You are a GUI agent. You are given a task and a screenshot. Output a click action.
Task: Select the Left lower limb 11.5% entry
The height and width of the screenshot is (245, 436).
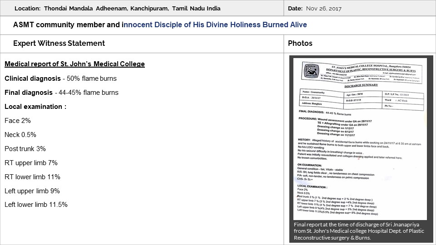pos(36,205)
